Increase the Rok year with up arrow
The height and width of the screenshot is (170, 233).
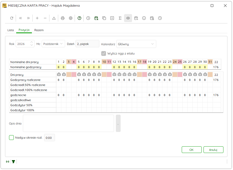click(32, 42)
